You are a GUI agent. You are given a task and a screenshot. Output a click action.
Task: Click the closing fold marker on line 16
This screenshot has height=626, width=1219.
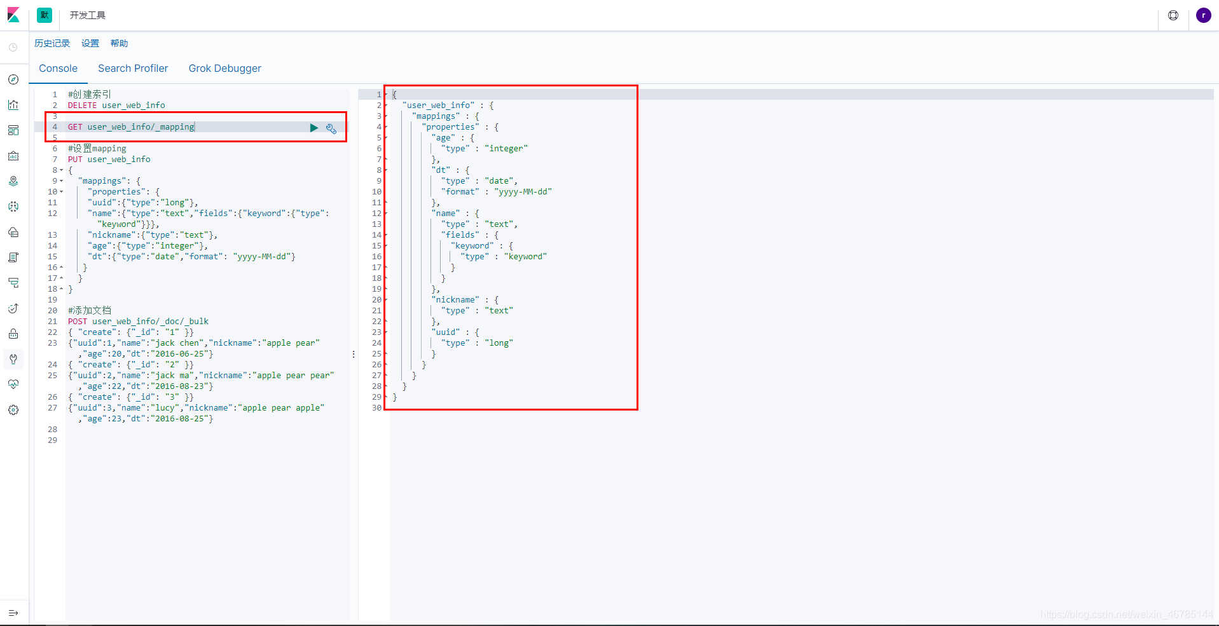click(61, 268)
